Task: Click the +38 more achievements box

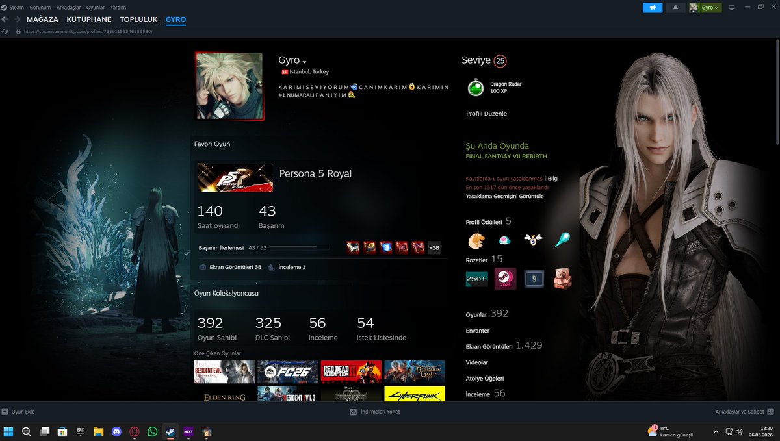Action: tap(434, 247)
